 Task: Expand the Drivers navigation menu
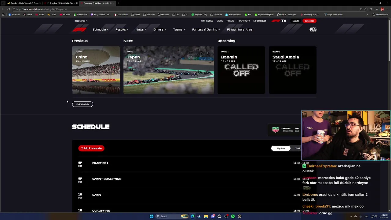(160, 30)
